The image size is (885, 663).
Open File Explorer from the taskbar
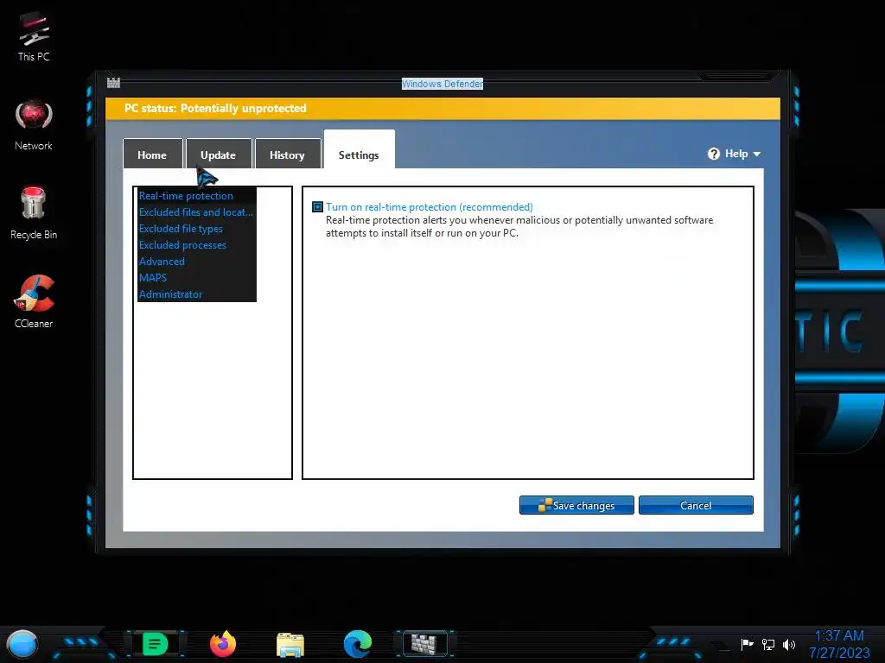[290, 644]
